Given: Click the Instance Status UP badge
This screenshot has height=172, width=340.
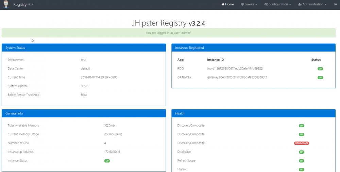Looking at the screenshot, I should point(107,161).
